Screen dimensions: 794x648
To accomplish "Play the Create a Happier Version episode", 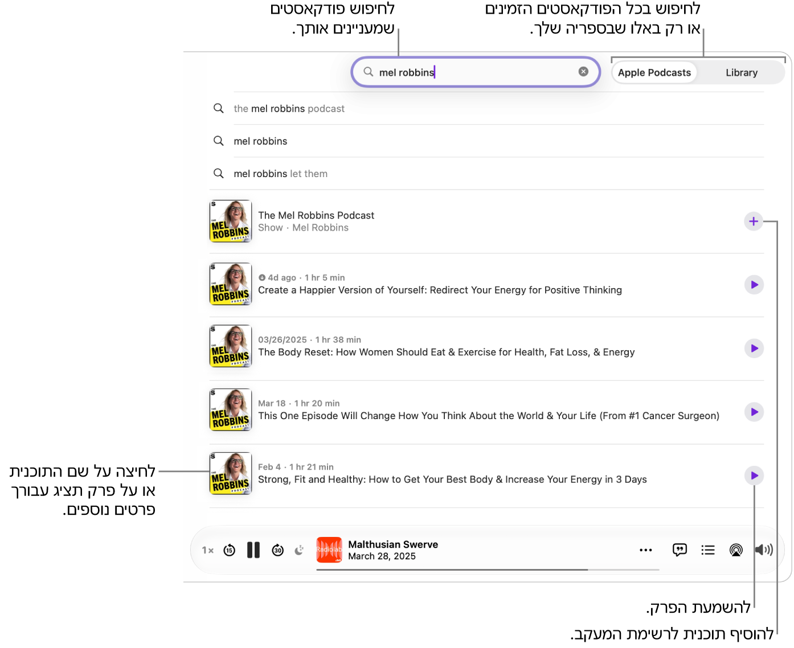I will 754,285.
